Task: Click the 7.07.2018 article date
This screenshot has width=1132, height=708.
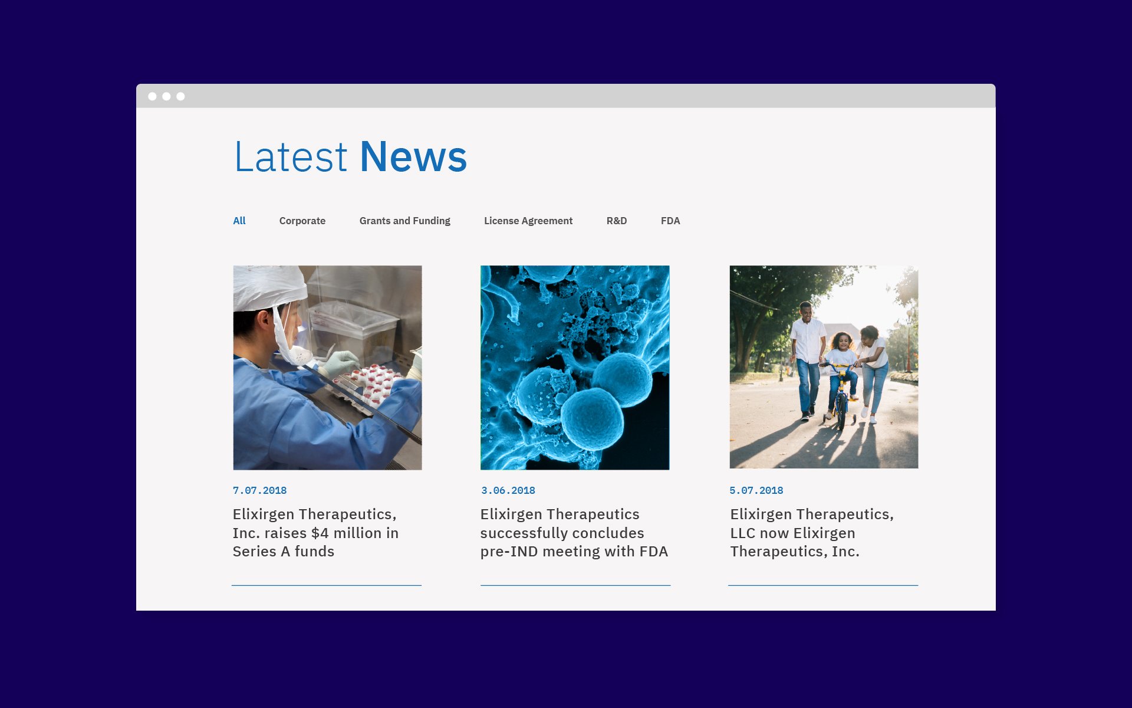Action: pos(259,490)
